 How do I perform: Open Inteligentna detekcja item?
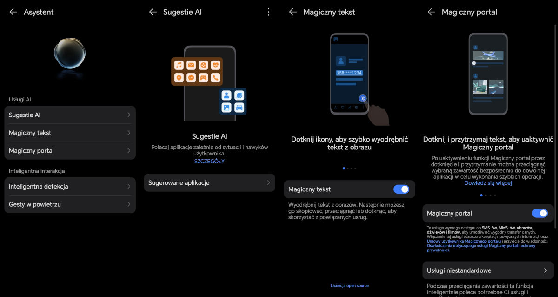coord(70,186)
